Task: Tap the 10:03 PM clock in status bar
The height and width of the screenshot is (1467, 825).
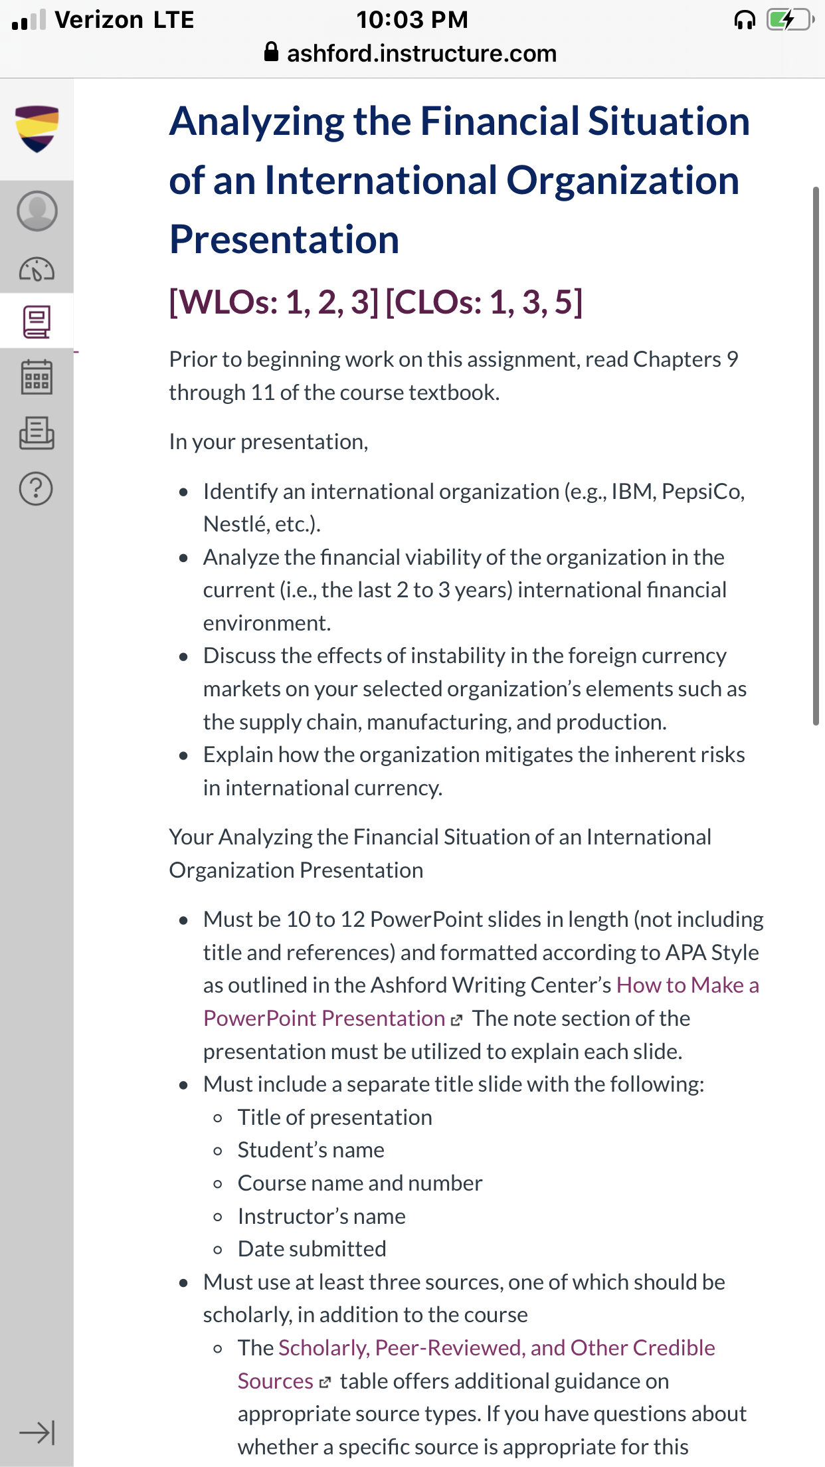Action: point(412,20)
